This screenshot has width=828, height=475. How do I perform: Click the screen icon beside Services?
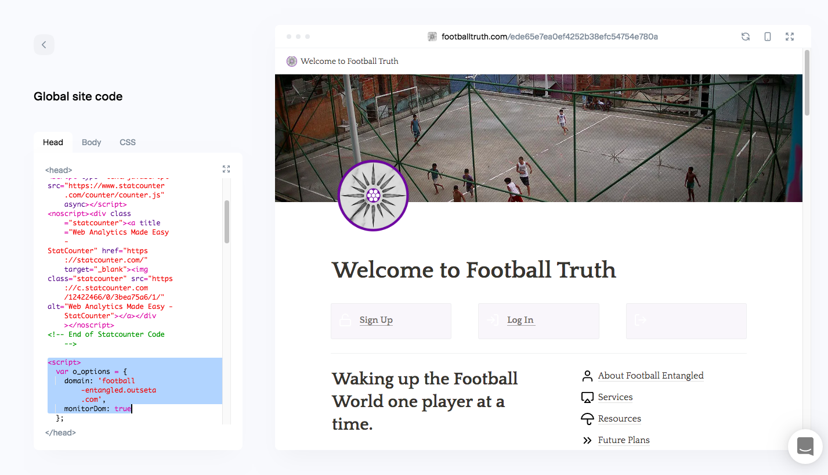click(x=587, y=397)
